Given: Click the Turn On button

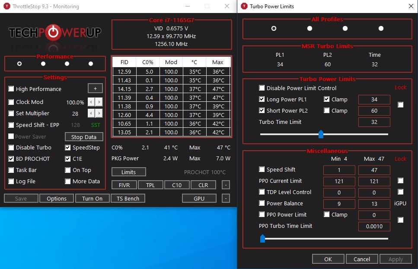Looking at the screenshot, I should pos(92,198).
